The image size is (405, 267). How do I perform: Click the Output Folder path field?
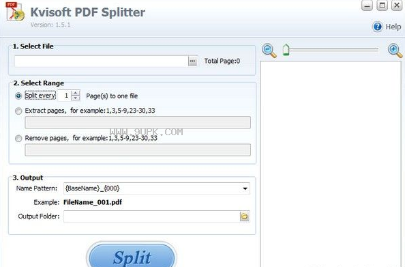152,216
